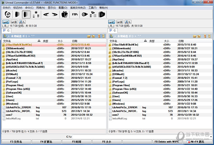Click network drive icon in right panel
The width and height of the screenshot is (214, 145).
(x=126, y=22)
